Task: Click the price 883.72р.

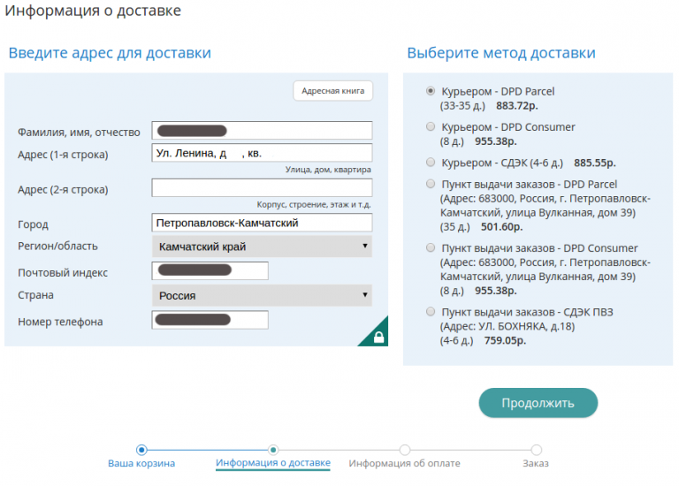Action: coord(516,106)
